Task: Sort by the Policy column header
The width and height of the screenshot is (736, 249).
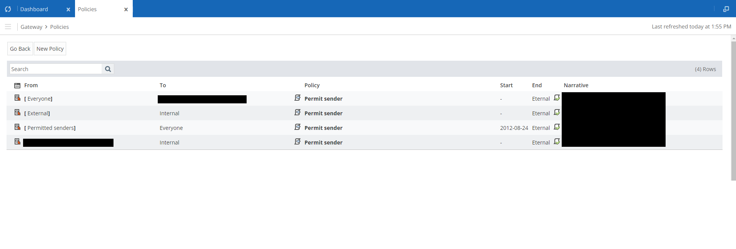Action: click(x=312, y=85)
